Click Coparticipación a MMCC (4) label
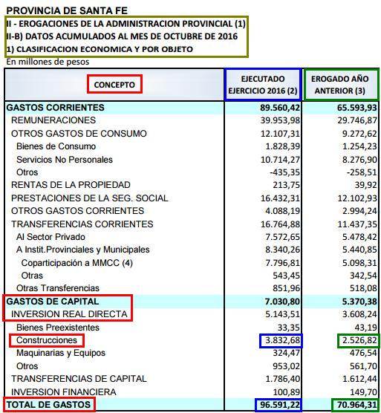Viewport: 381px width, 413px height. 77,263
